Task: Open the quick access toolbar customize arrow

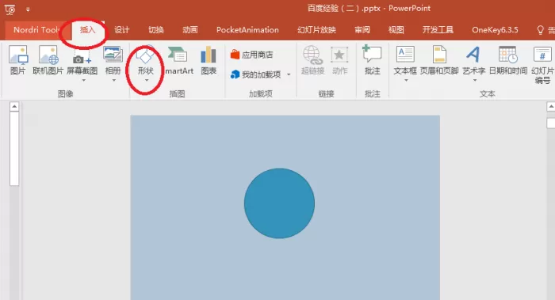Action: (28, 9)
